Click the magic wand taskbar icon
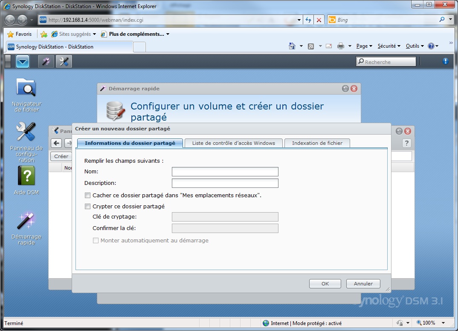 [x=46, y=61]
